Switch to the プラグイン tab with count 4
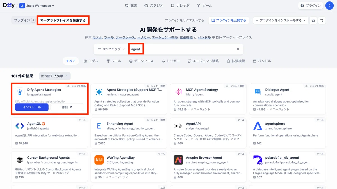 tap(24, 20)
